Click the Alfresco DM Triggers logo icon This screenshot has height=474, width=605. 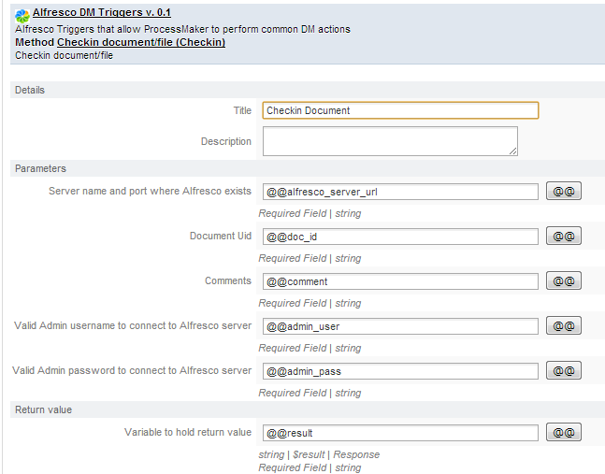[22, 15]
